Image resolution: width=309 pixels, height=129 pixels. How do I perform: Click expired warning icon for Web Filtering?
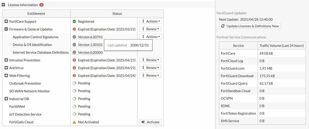74,76
